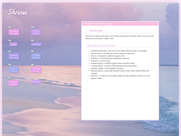The width and height of the screenshot is (181, 136).
Task: Open the Ruining History shrine
Action: coord(13,70)
